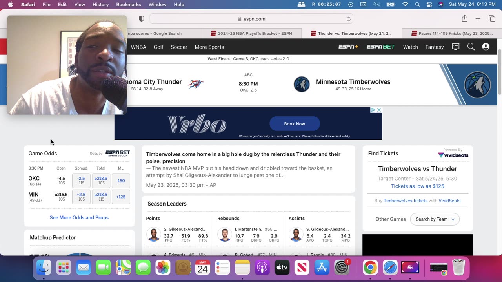Open See More Odds and Props
The width and height of the screenshot is (502, 282).
click(x=79, y=217)
